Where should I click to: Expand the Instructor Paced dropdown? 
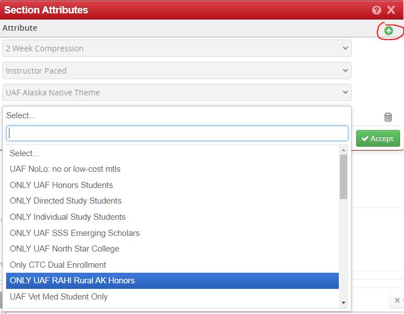pyautogui.click(x=177, y=71)
